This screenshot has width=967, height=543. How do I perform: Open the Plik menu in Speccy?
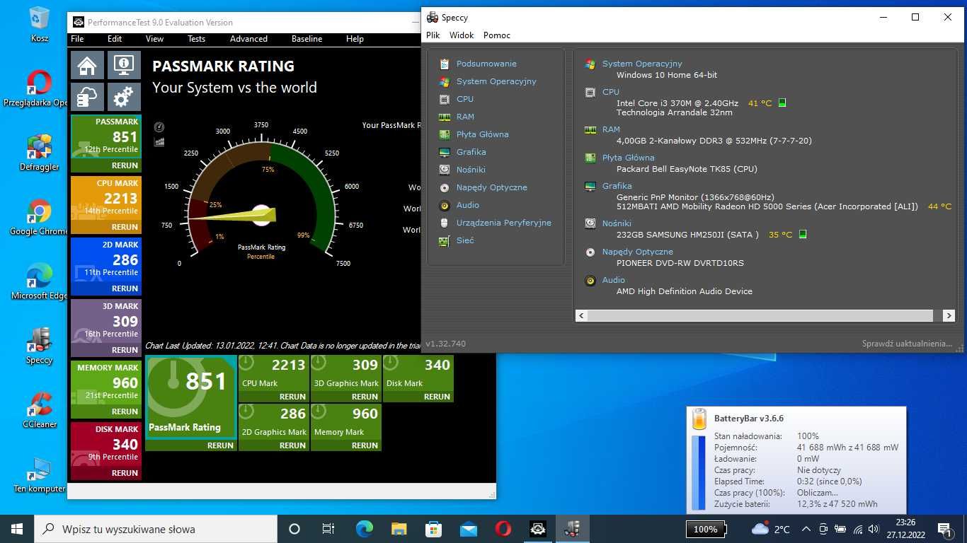(x=433, y=35)
